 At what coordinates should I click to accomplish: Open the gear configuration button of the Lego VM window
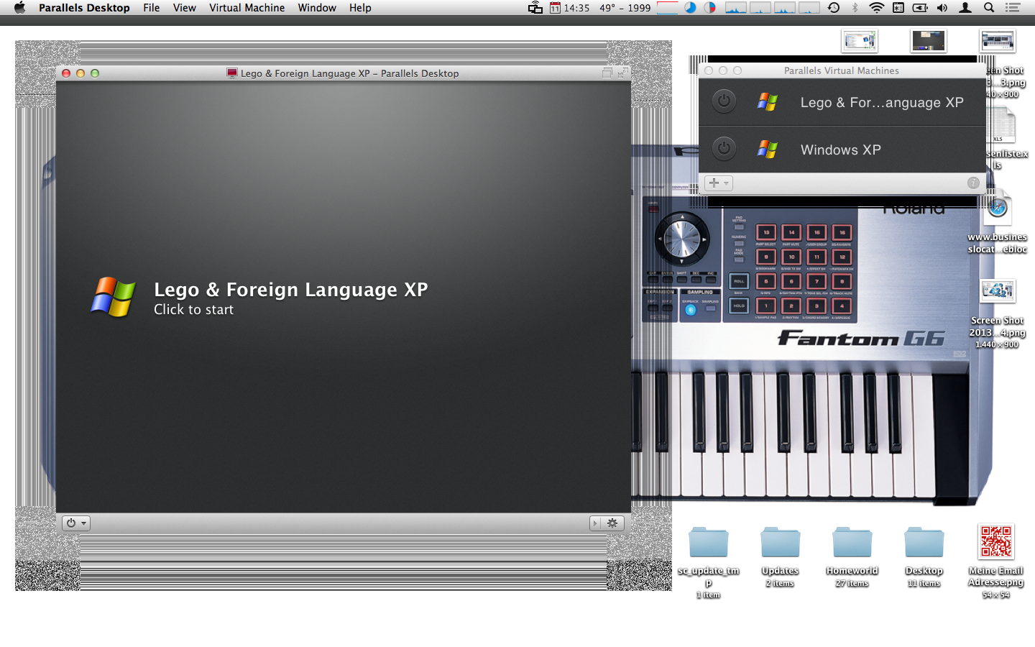pyautogui.click(x=612, y=523)
